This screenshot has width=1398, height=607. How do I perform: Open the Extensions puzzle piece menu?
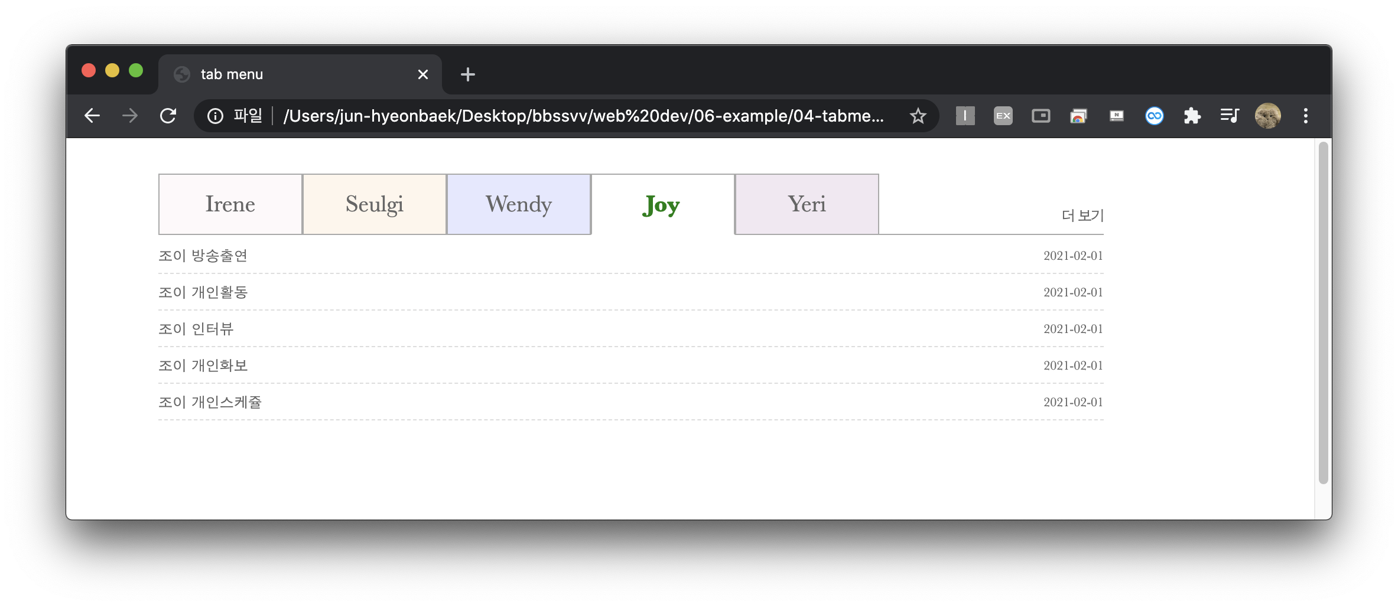(x=1192, y=116)
